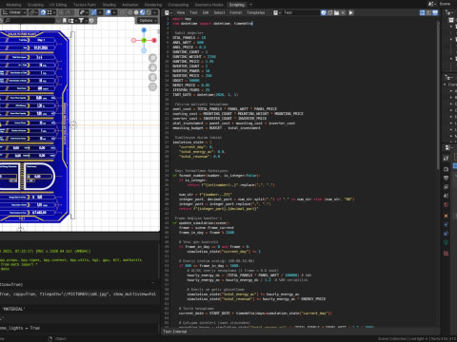This screenshot has width=457, height=342.
Task: Unlink the text datablock with X
Action: point(343,12)
